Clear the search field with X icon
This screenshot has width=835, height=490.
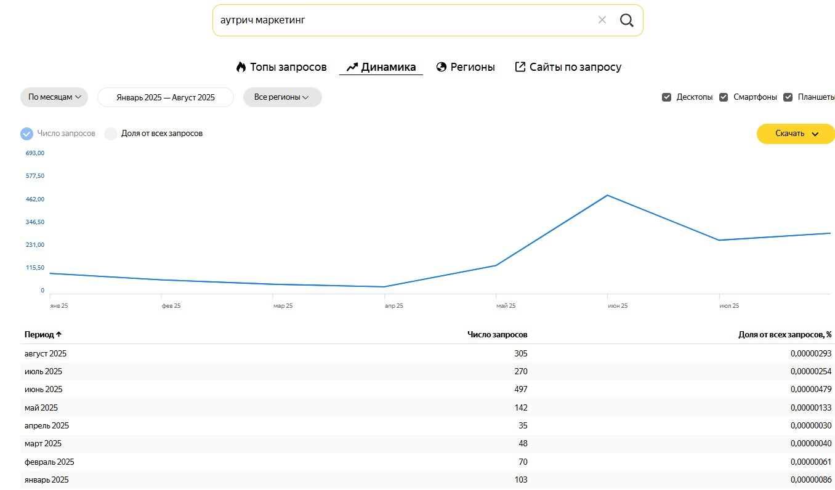click(602, 20)
